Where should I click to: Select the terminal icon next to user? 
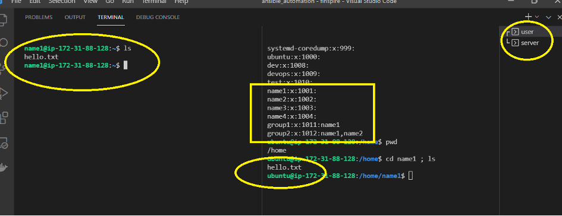[x=516, y=32]
